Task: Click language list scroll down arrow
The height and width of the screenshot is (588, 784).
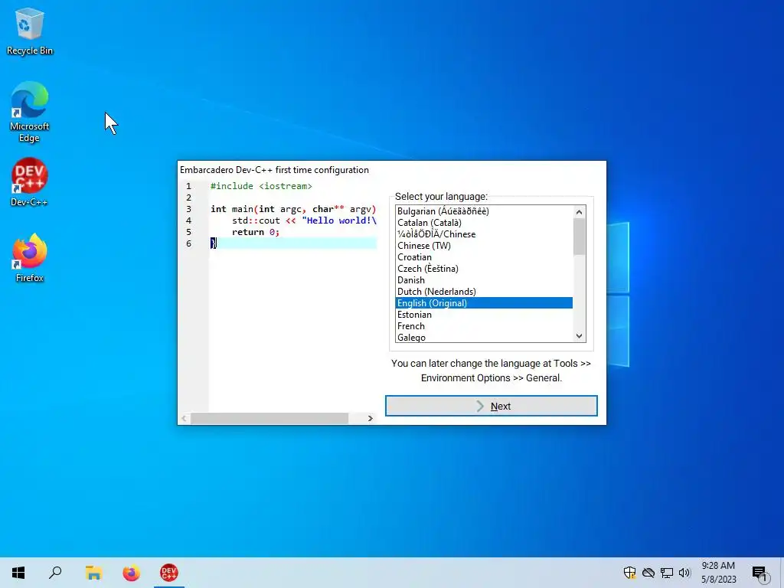Action: [x=579, y=336]
